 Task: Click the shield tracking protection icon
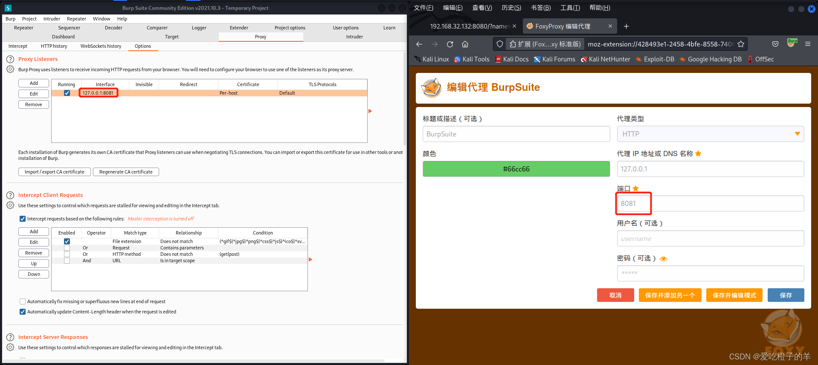coord(500,44)
